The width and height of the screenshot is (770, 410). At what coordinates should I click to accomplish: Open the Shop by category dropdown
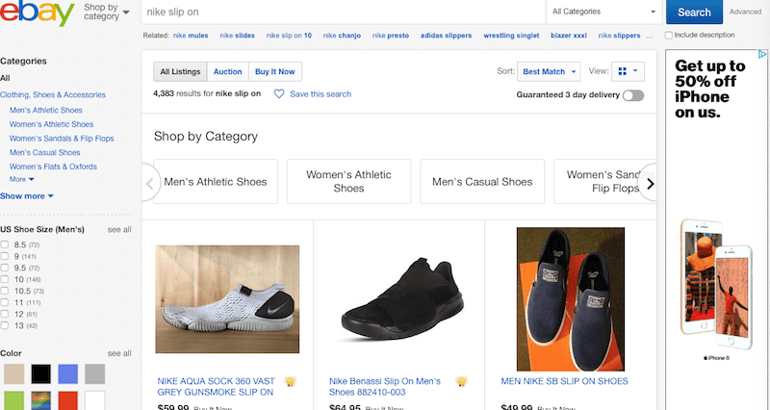point(107,12)
